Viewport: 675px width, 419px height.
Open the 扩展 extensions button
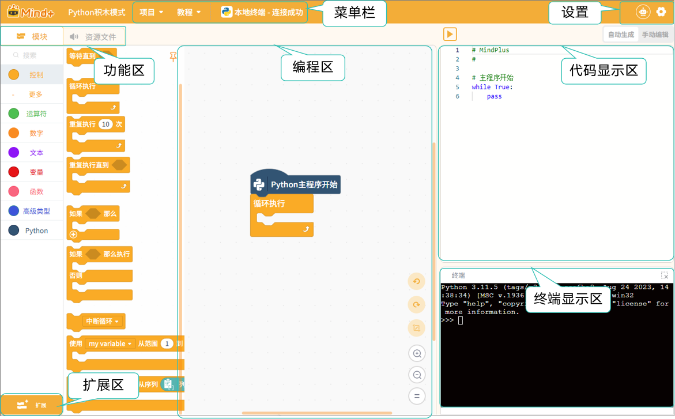(x=32, y=405)
